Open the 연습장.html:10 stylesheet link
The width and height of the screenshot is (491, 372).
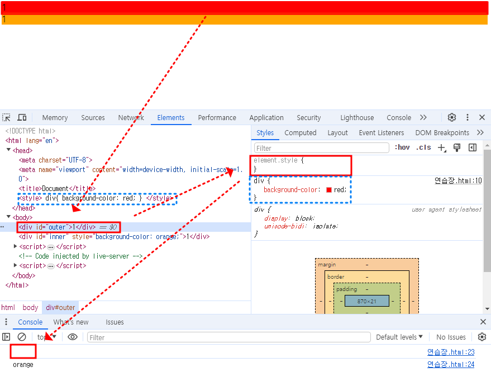click(x=458, y=180)
